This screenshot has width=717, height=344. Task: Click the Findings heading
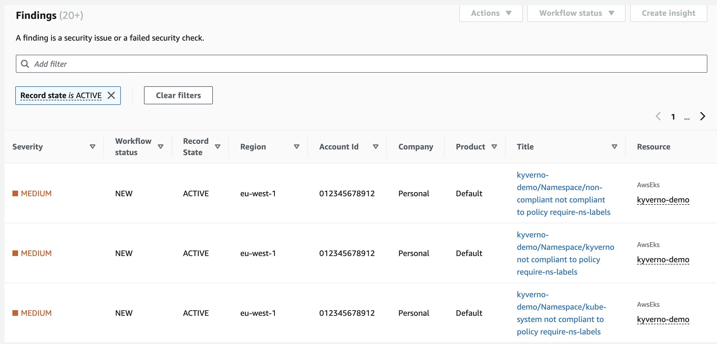(36, 15)
